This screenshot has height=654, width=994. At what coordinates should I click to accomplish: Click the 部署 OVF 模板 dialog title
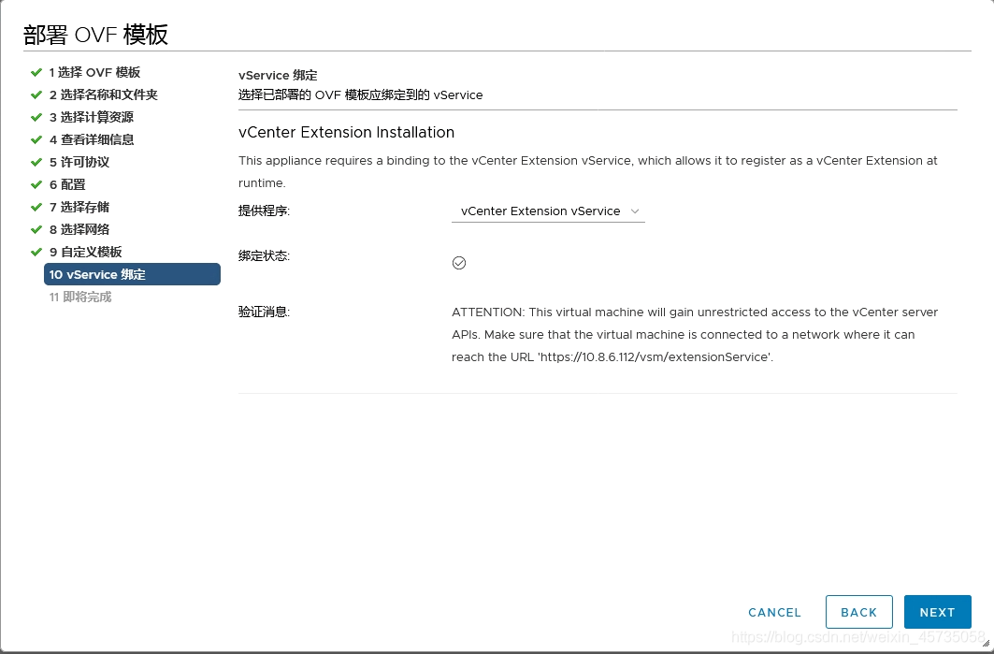pos(95,35)
